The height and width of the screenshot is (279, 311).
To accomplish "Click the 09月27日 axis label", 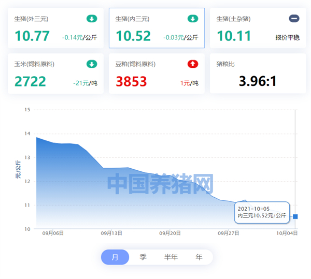I will point(228,233).
